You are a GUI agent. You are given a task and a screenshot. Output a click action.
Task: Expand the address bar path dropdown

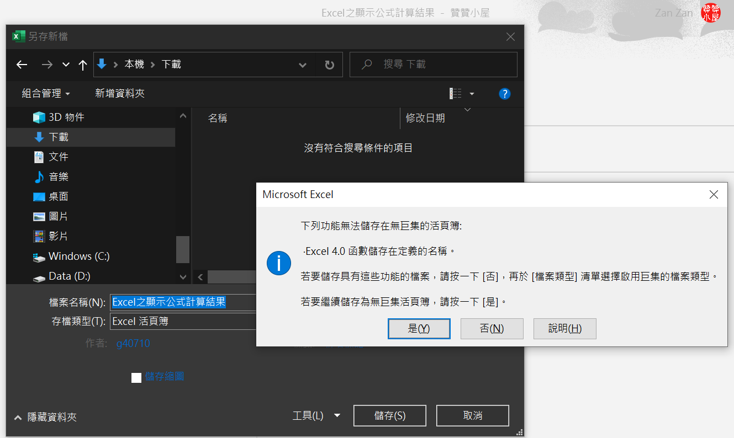pos(303,65)
